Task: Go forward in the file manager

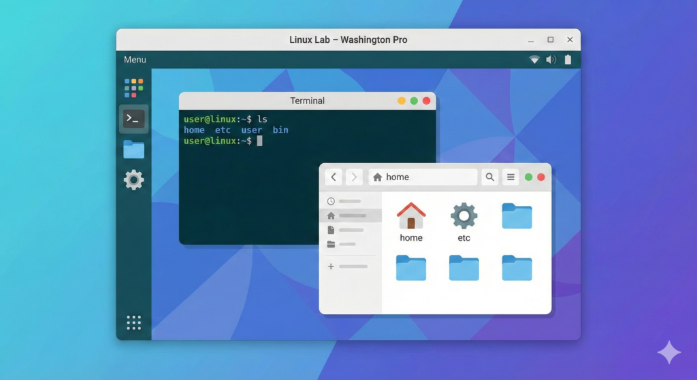Action: click(x=354, y=177)
